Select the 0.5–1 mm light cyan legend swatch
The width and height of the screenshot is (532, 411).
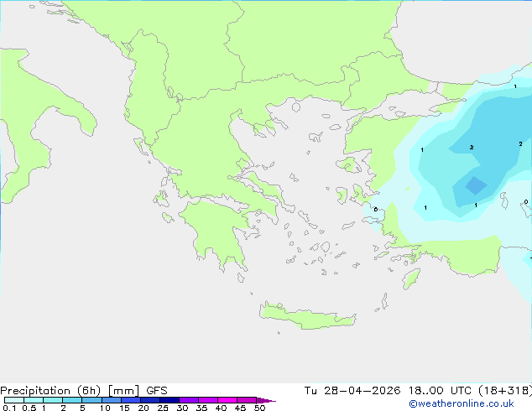click(x=34, y=400)
